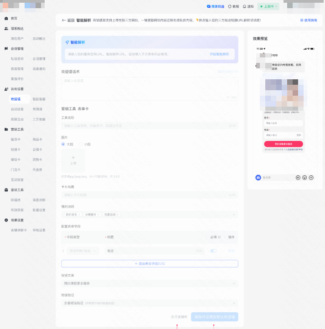Click the 电话 title input field

pos(155,251)
